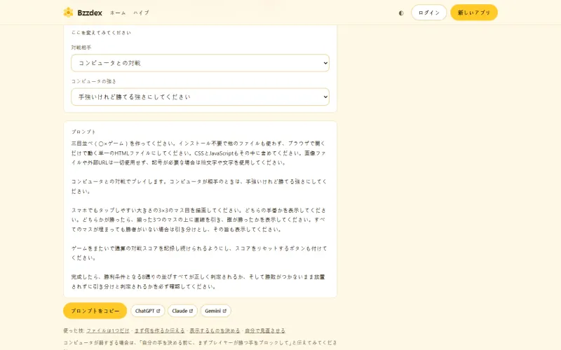Click the paragraph starting 完成したら
561x350 pixels.
tap(198, 281)
